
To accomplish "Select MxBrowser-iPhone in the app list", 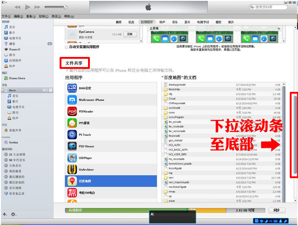I will [111, 100].
